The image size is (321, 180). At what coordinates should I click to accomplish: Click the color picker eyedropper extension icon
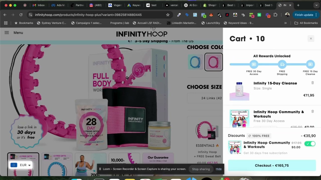pyautogui.click(x=179, y=15)
